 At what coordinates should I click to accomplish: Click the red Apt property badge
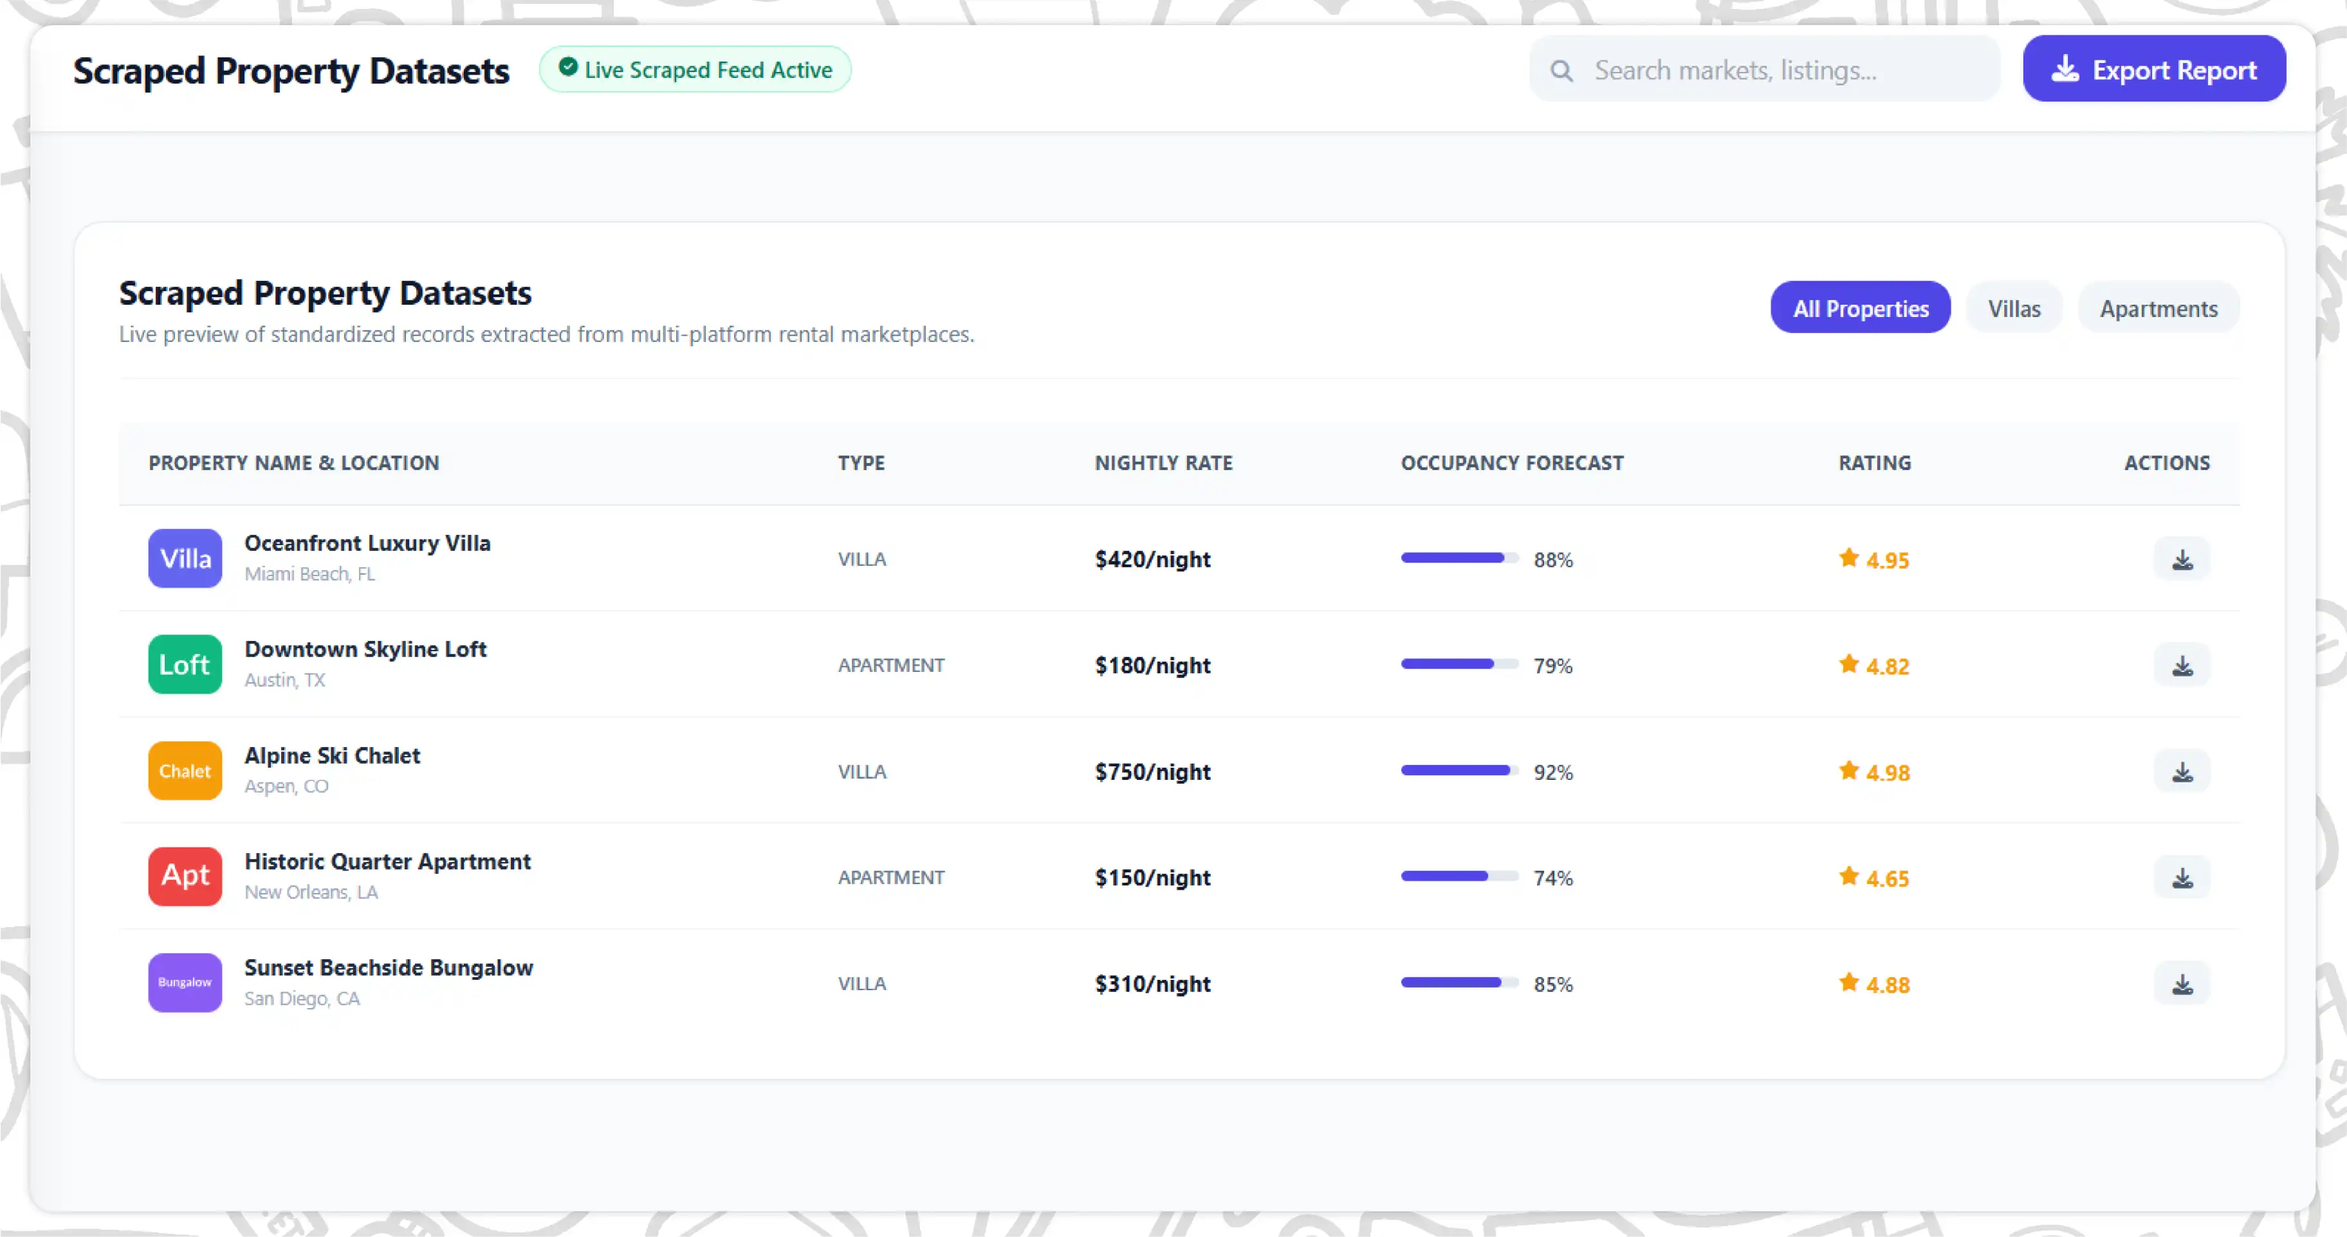185,876
